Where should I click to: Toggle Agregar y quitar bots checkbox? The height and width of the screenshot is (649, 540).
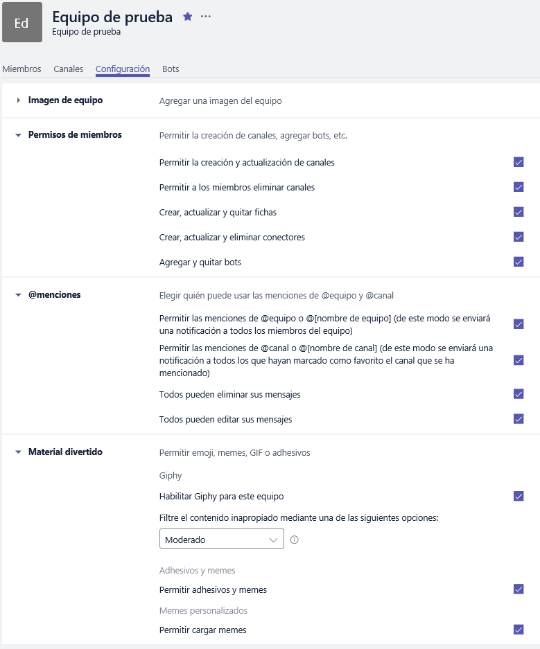pos(519,262)
